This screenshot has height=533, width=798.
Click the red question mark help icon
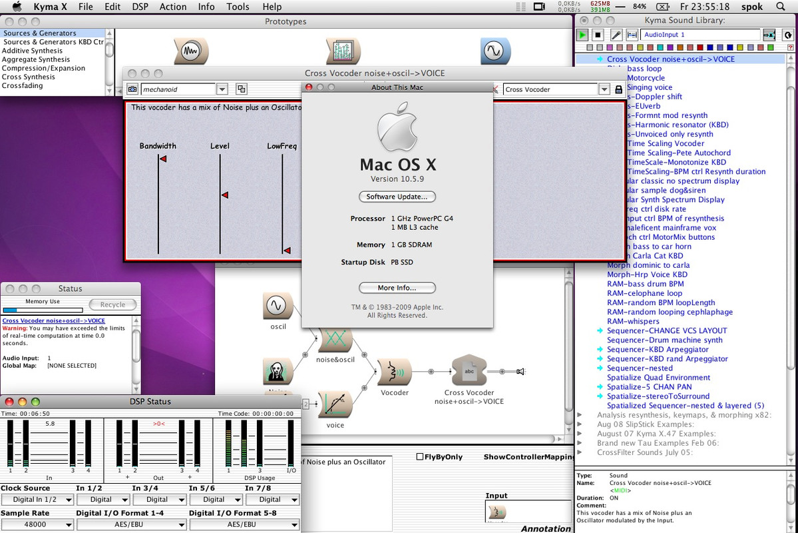(791, 47)
